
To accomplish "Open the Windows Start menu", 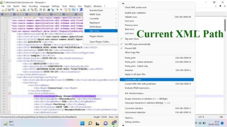I will 82,123.
